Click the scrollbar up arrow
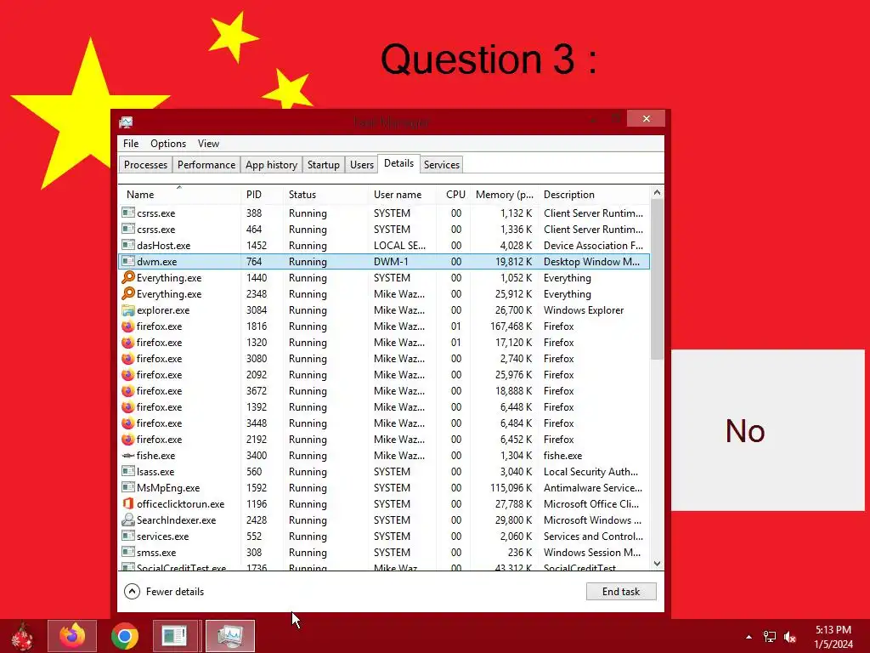Viewport: 870px width, 653px height. [x=657, y=193]
